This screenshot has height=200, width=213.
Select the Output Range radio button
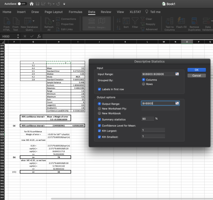(x=99, y=104)
